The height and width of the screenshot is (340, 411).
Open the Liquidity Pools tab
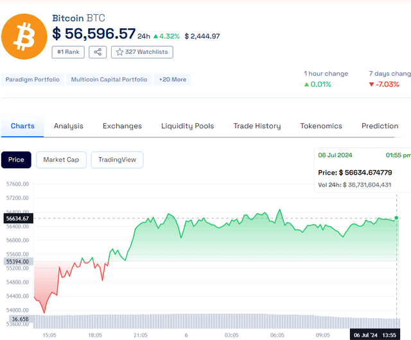point(188,126)
